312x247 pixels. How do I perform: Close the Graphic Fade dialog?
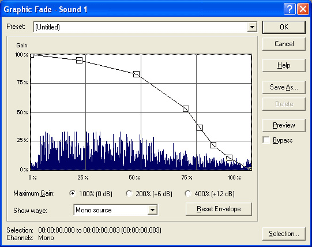(x=303, y=9)
